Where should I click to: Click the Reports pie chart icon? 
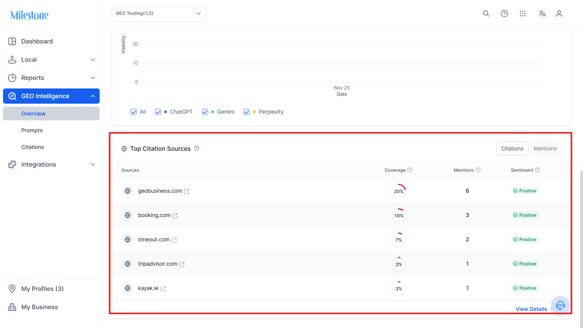(12, 78)
